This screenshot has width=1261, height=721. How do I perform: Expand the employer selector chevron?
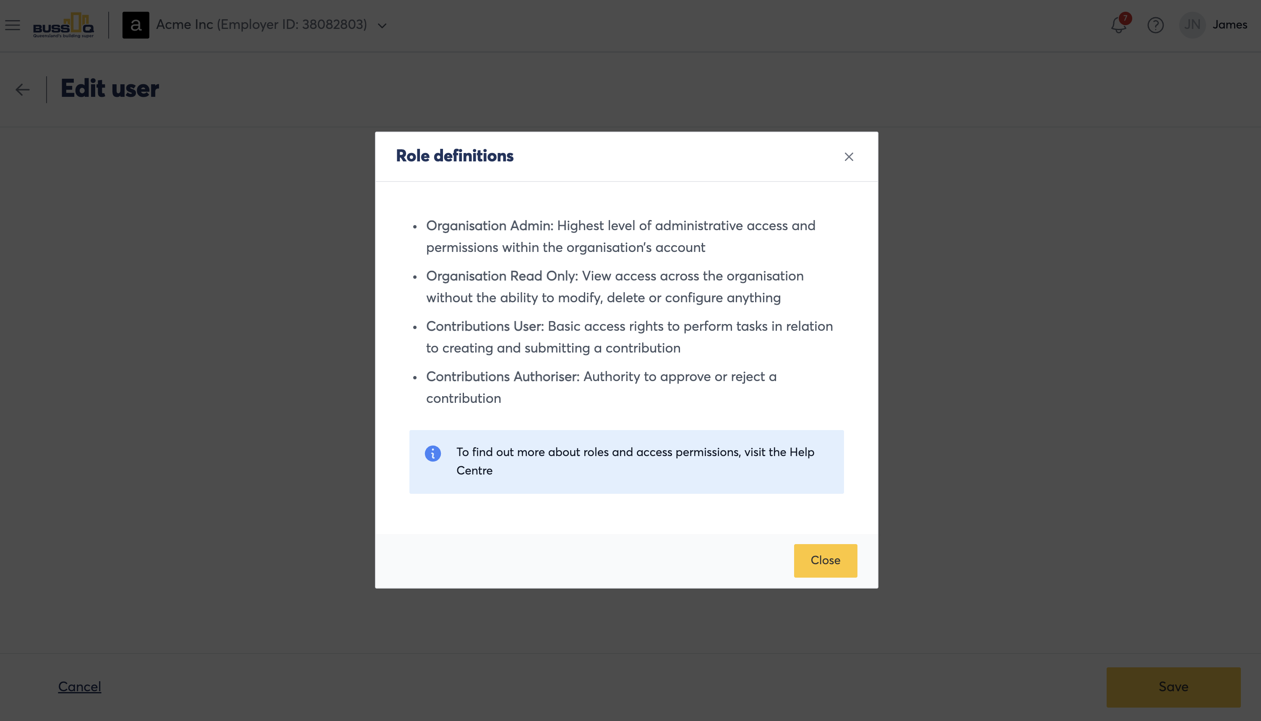point(382,26)
